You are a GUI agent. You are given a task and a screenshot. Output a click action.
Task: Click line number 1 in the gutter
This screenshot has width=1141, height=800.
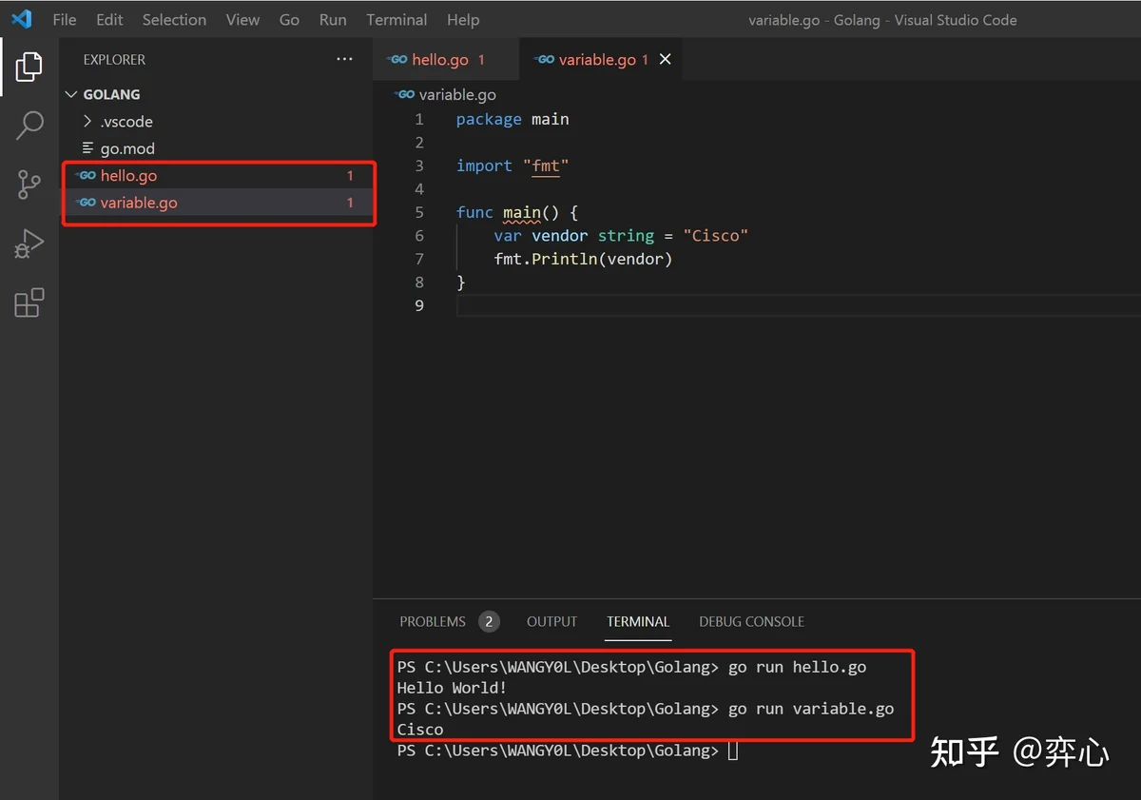pyautogui.click(x=419, y=119)
